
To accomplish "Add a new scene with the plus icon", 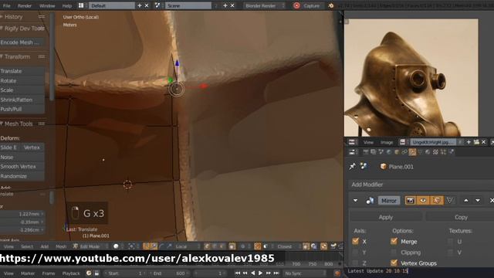I will (225, 5).
